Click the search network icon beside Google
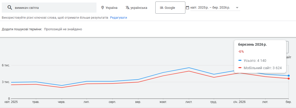 (x=162, y=8)
